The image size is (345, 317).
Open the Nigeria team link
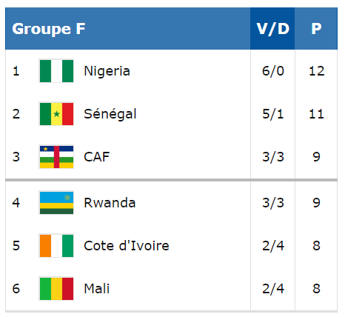[107, 71]
